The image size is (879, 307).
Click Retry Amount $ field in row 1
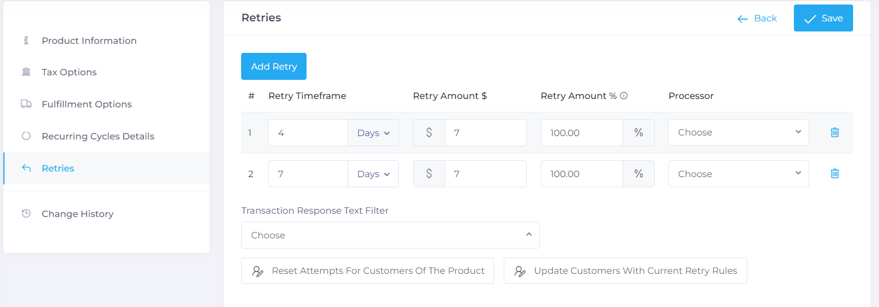486,133
